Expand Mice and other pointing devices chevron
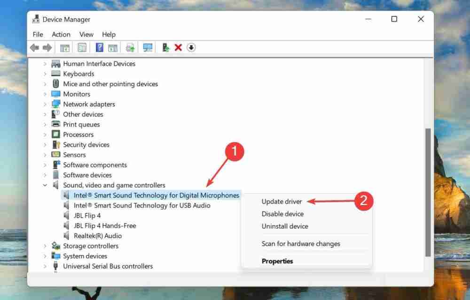 [x=45, y=84]
